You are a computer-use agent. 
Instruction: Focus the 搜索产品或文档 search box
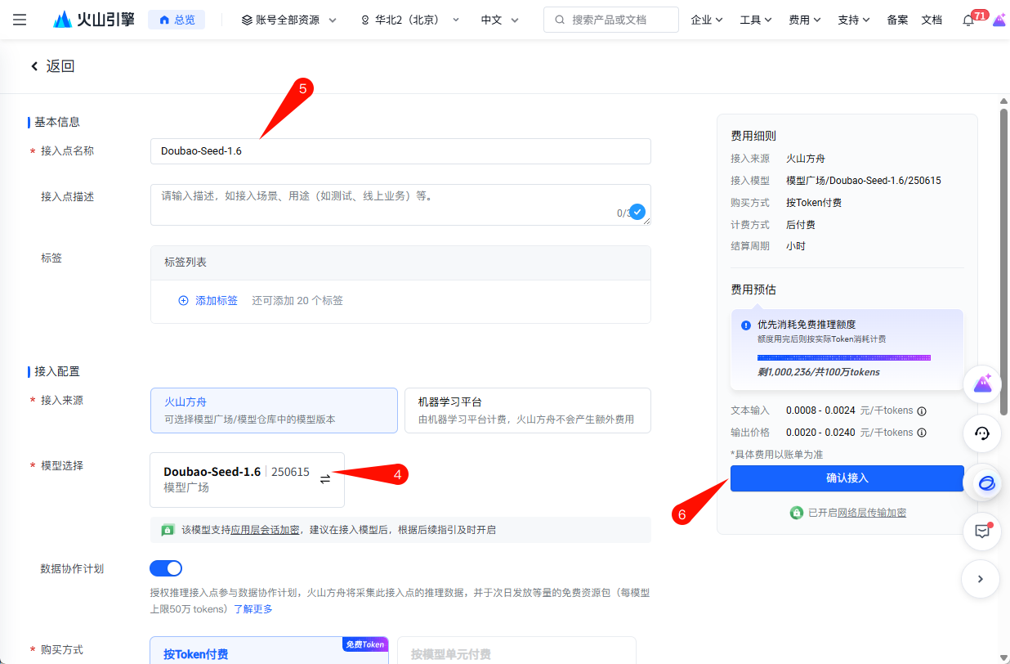pos(611,20)
